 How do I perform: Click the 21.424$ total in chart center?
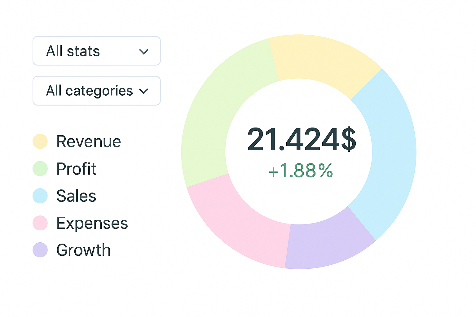302,140
